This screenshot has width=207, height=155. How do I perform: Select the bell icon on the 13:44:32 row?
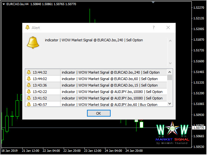click(29, 72)
